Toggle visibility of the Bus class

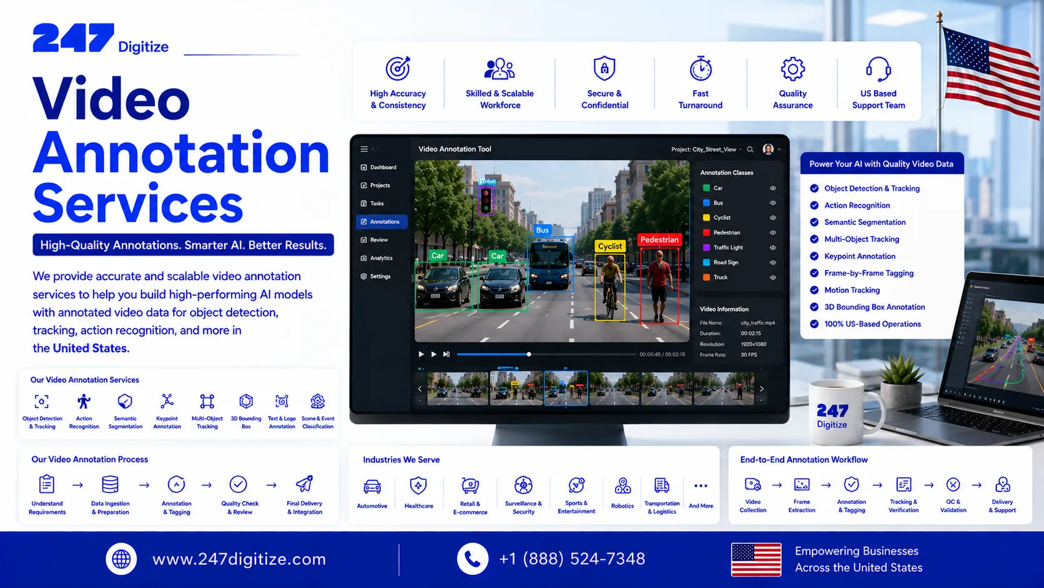[773, 203]
